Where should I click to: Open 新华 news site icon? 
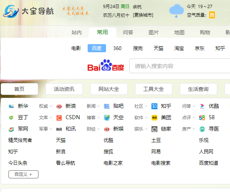(x=11, y=106)
